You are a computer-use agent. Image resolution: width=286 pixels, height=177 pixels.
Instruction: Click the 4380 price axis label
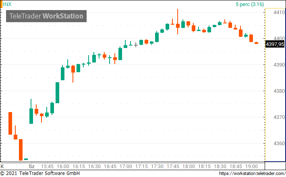tap(279, 91)
